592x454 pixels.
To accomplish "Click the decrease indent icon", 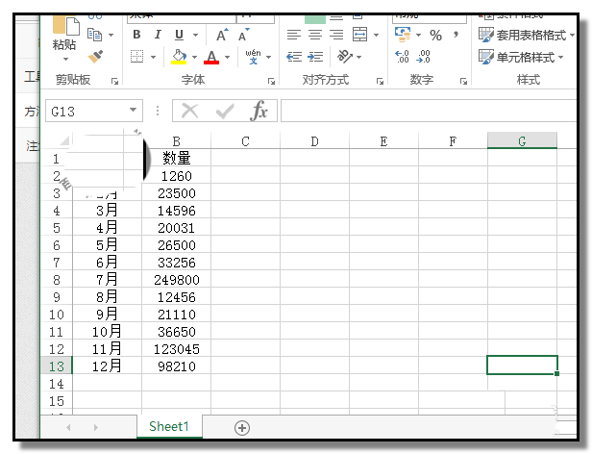I will (294, 58).
